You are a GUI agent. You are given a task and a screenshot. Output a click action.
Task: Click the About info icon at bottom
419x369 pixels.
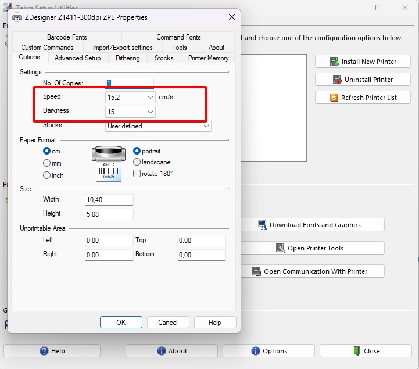tap(162, 351)
